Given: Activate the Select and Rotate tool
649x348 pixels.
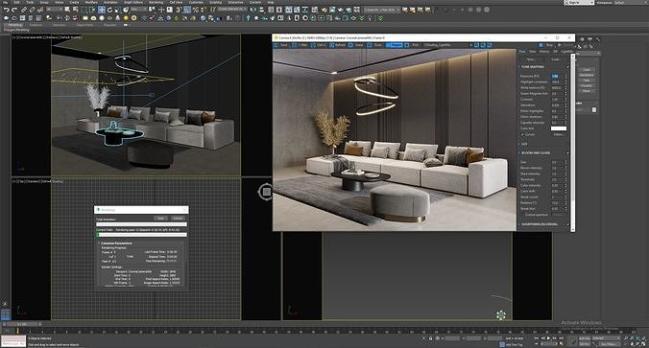Looking at the screenshot, I should pyautogui.click(x=110, y=10).
